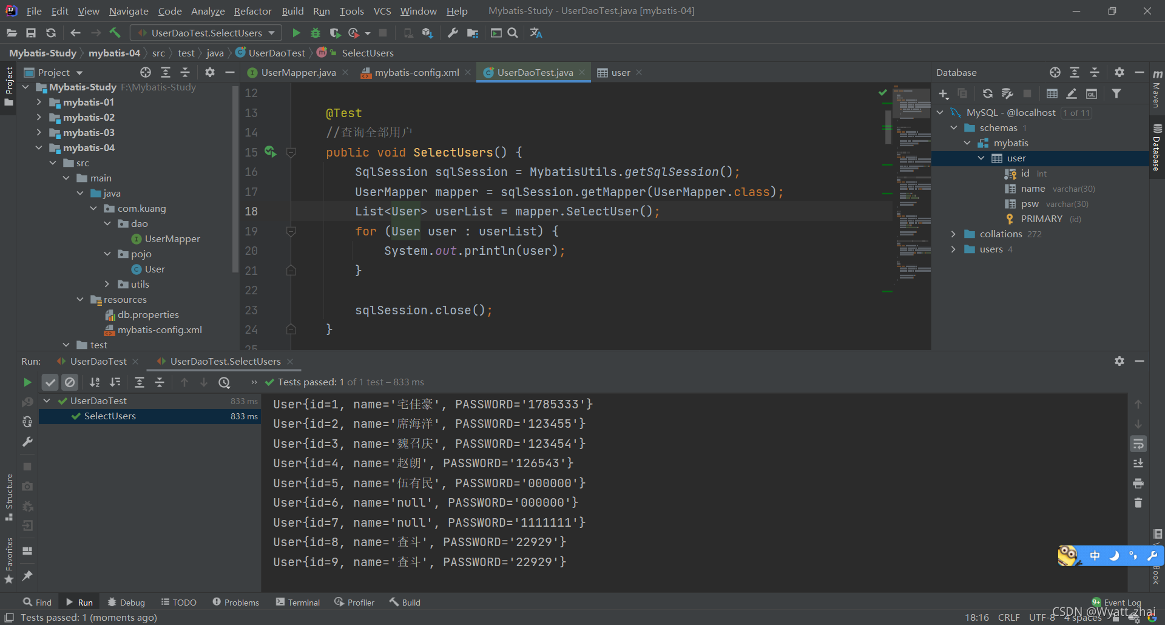Screen dimensions: 1165x625
Task: Open test history clock icon
Action: click(x=225, y=382)
